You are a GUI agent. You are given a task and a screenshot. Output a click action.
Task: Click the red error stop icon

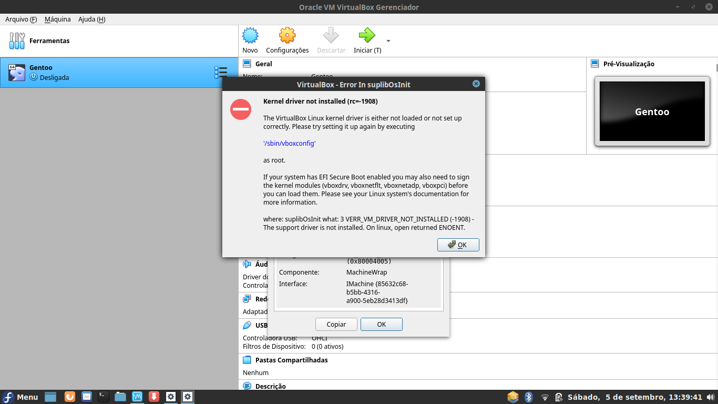(241, 109)
